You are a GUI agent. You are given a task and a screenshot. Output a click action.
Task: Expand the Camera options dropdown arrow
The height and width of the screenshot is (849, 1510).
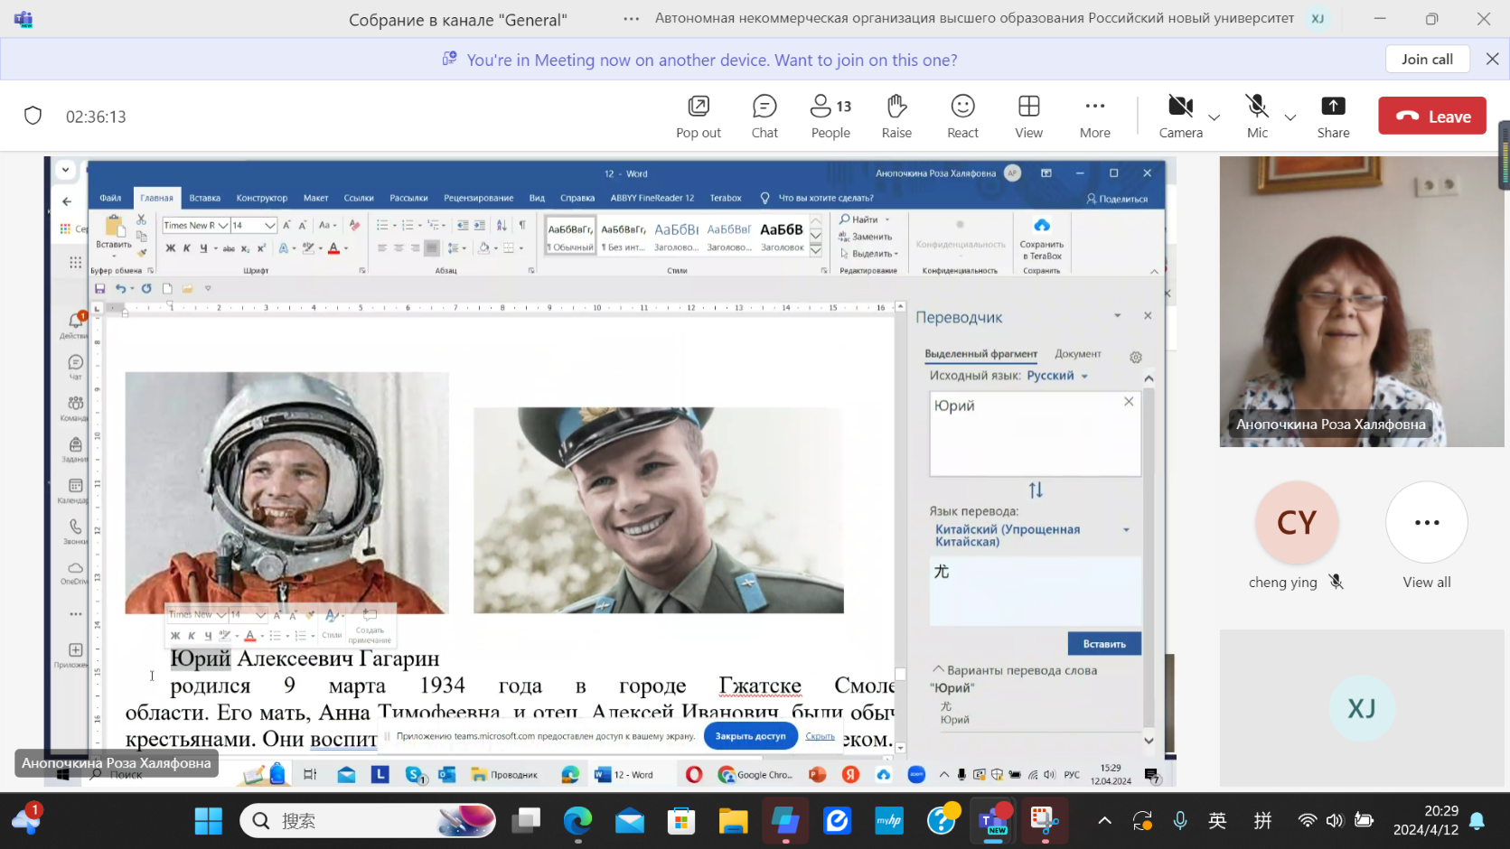pyautogui.click(x=1214, y=117)
